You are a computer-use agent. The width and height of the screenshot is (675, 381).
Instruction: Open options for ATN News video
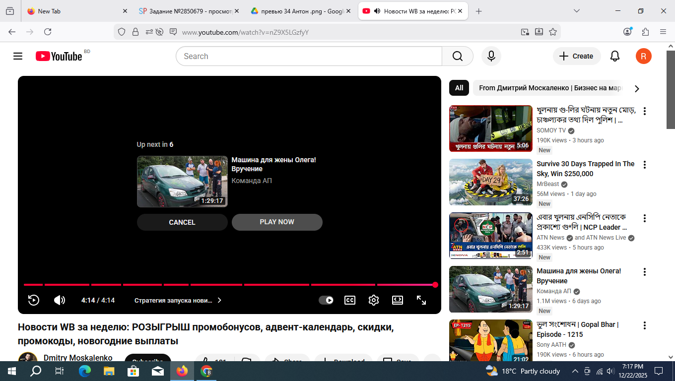(645, 218)
